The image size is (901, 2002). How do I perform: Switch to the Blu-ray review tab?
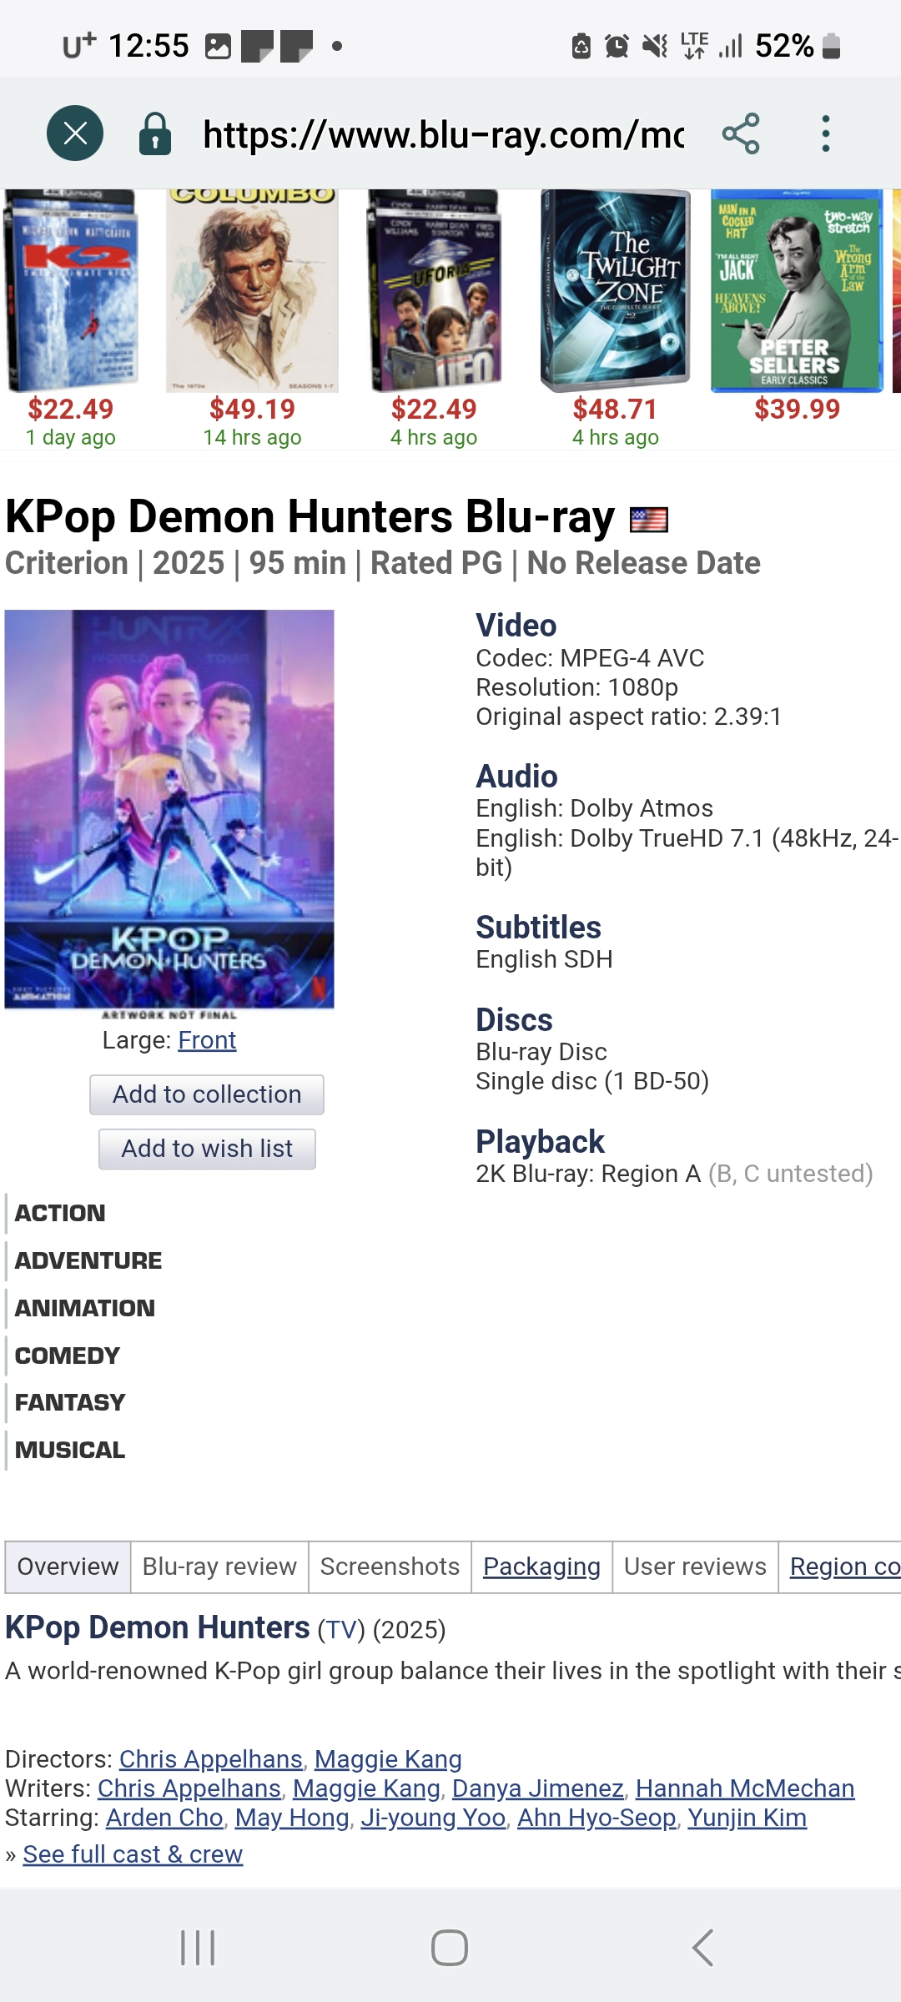click(219, 1567)
